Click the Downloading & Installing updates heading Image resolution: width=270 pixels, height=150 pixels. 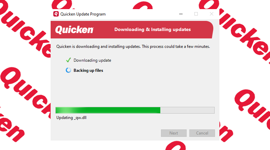tap(153, 30)
